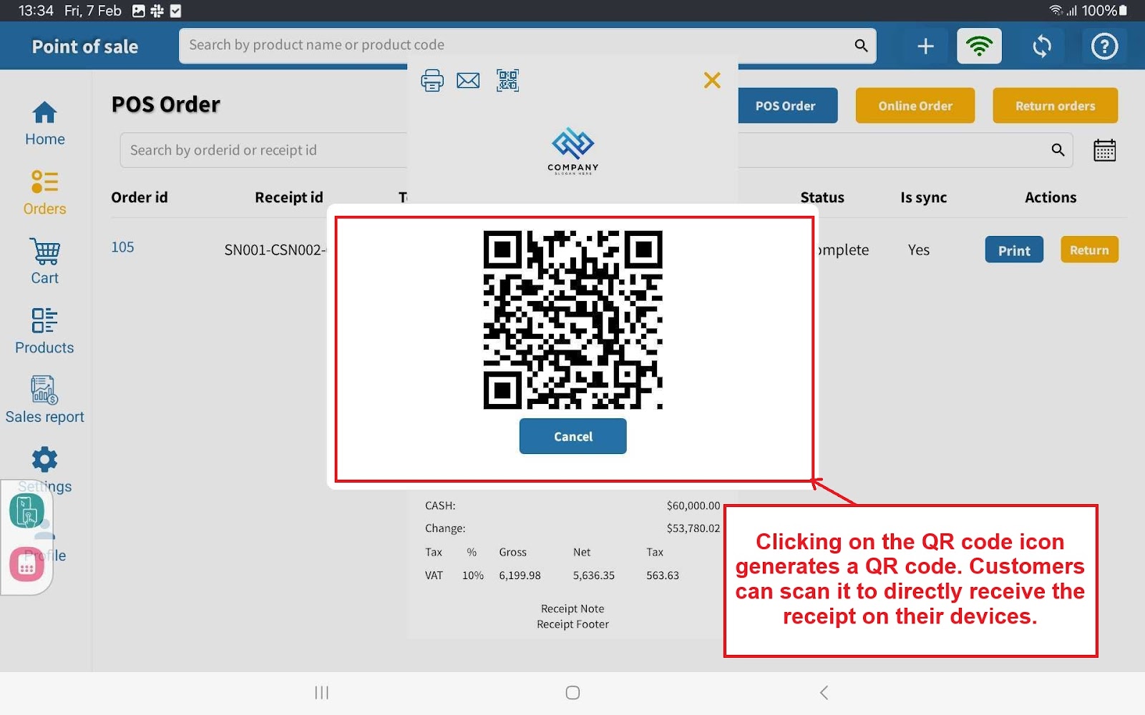Click the printer icon on the receipt
Screen dimensions: 1145x715
click(432, 80)
